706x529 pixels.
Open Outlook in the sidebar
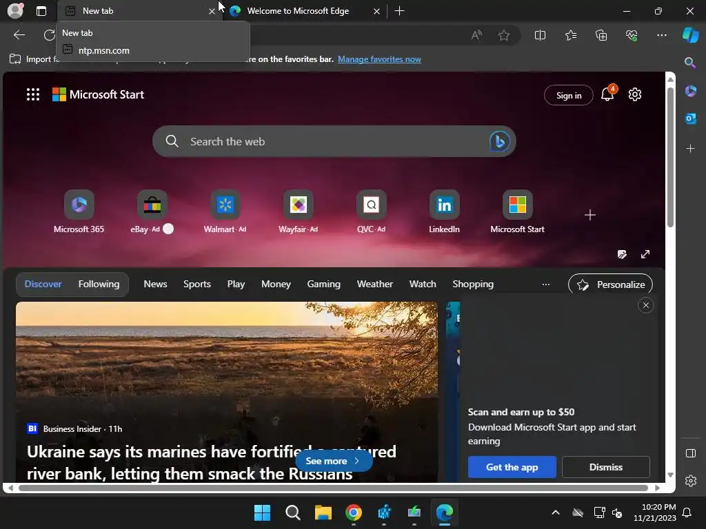click(690, 119)
